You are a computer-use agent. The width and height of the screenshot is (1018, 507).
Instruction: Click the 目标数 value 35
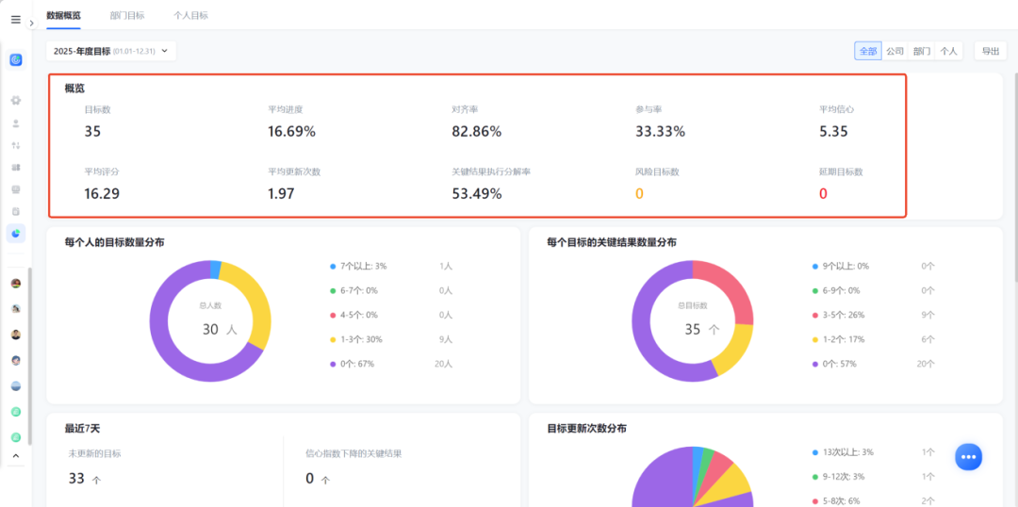(x=92, y=132)
